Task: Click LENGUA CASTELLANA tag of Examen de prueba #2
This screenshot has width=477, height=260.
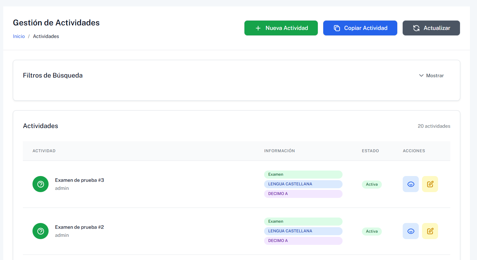Action: coord(303,231)
